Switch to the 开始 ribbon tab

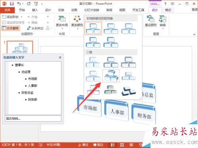pyautogui.click(x=22, y=10)
